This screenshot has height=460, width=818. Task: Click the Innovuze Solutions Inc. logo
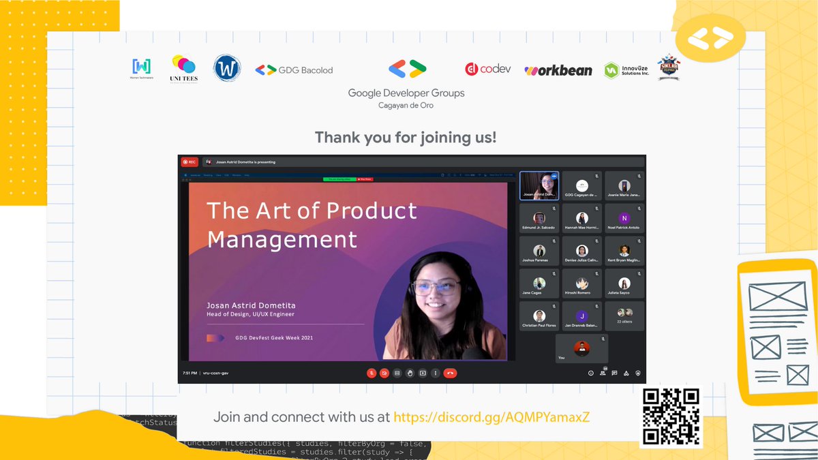point(626,70)
